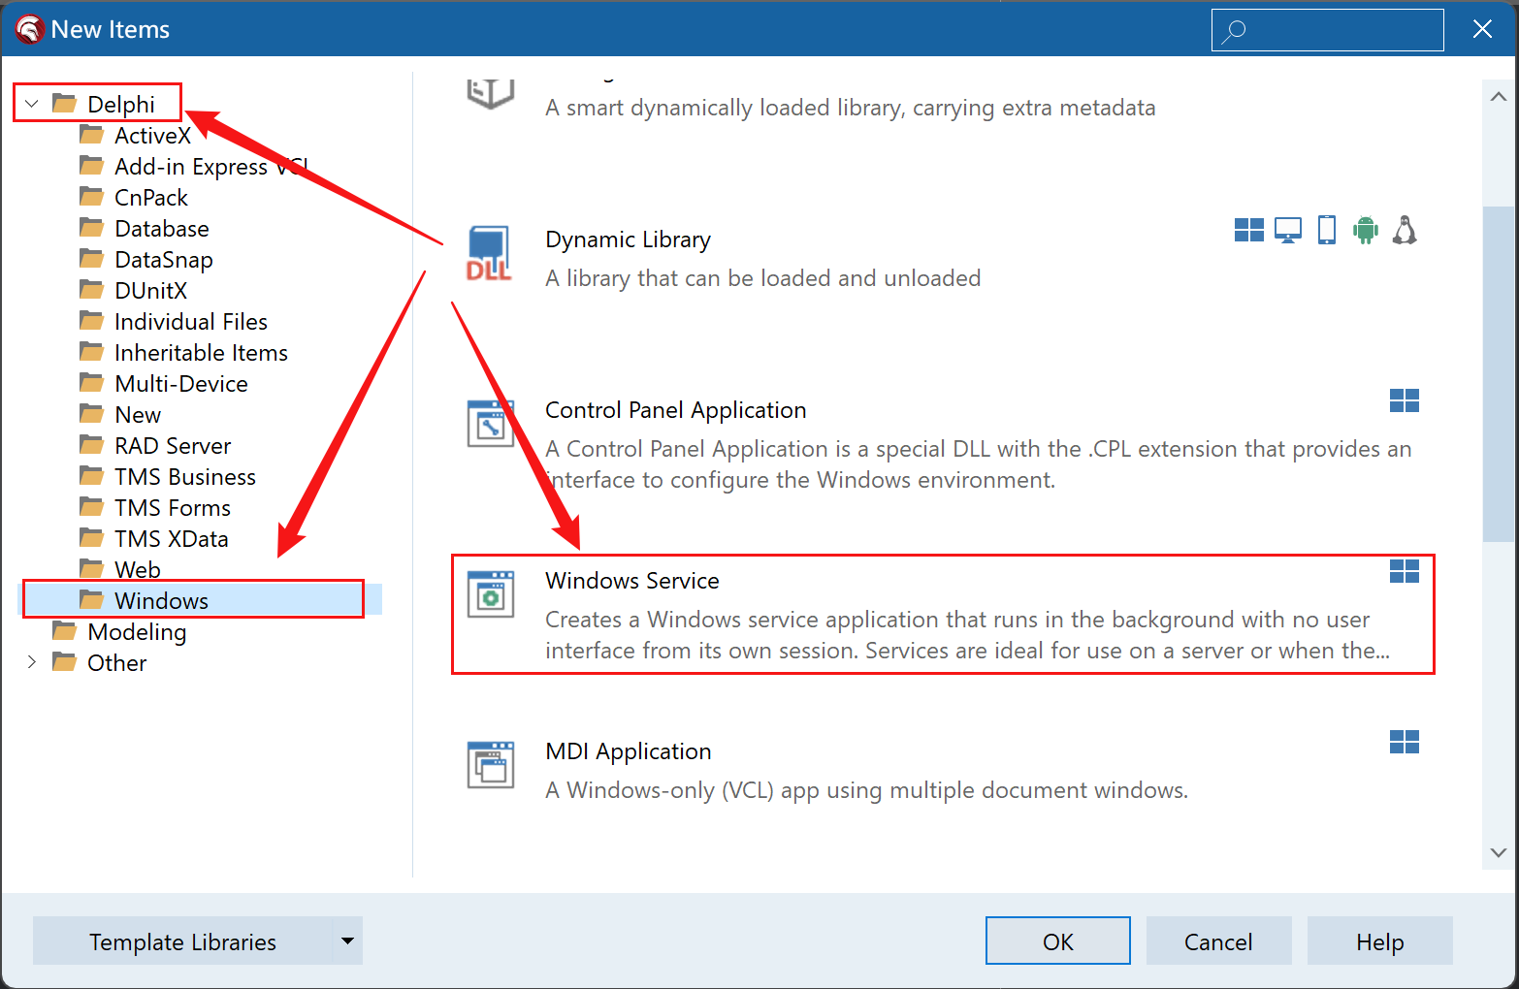
Task: Select the DataSnap category
Action: tap(163, 260)
